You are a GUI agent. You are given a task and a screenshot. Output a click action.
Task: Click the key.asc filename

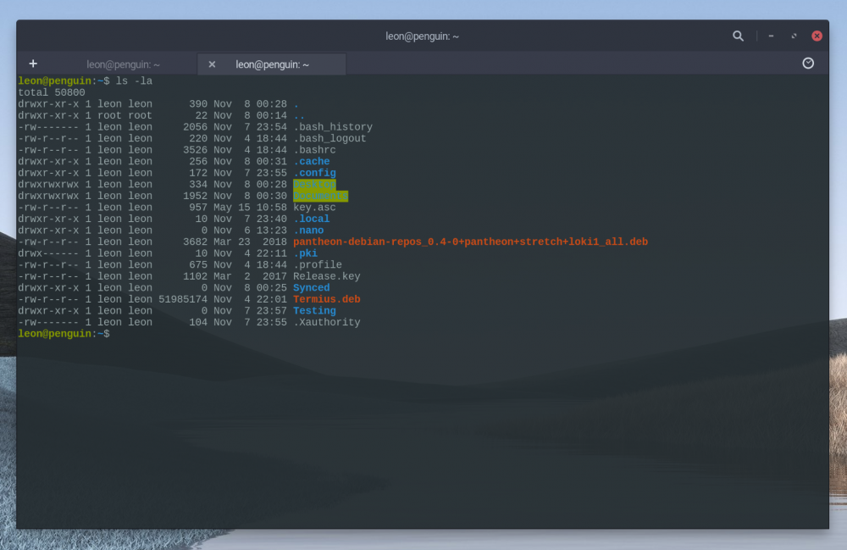pos(314,207)
